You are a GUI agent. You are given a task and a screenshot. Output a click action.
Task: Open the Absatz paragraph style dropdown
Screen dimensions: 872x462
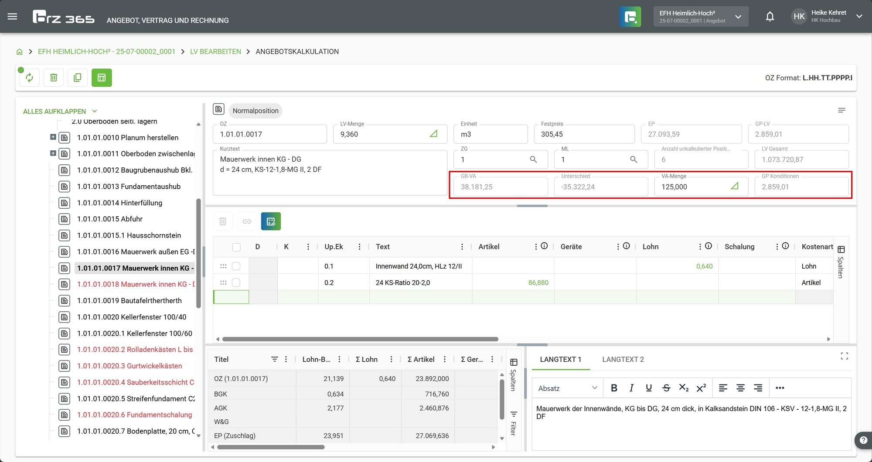coord(568,388)
